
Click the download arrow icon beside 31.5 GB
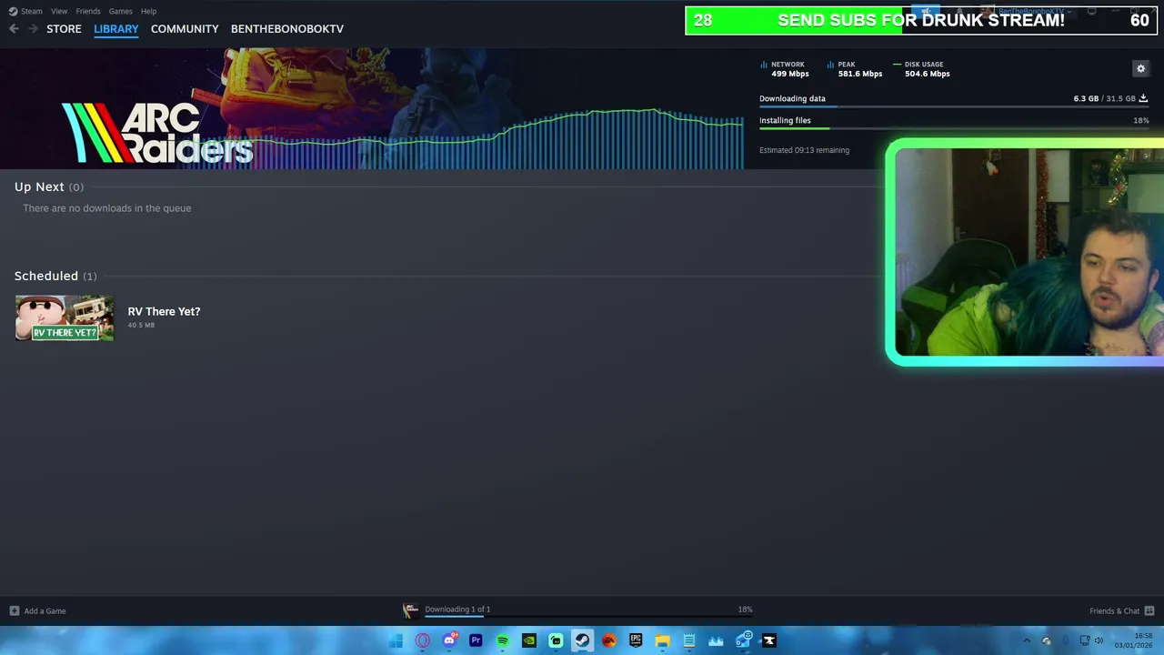click(x=1143, y=98)
